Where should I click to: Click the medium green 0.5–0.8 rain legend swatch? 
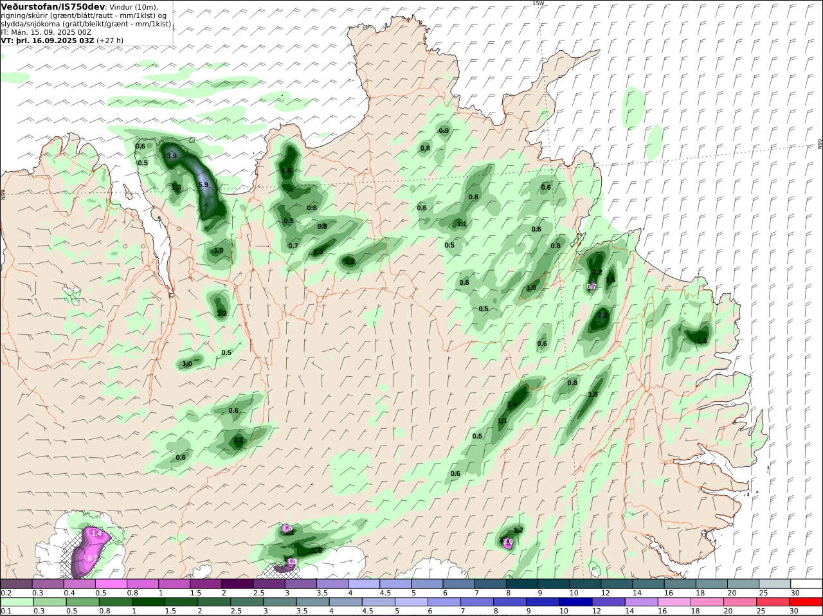point(82,602)
